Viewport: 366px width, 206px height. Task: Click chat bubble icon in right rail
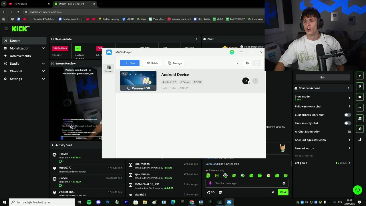point(360,97)
